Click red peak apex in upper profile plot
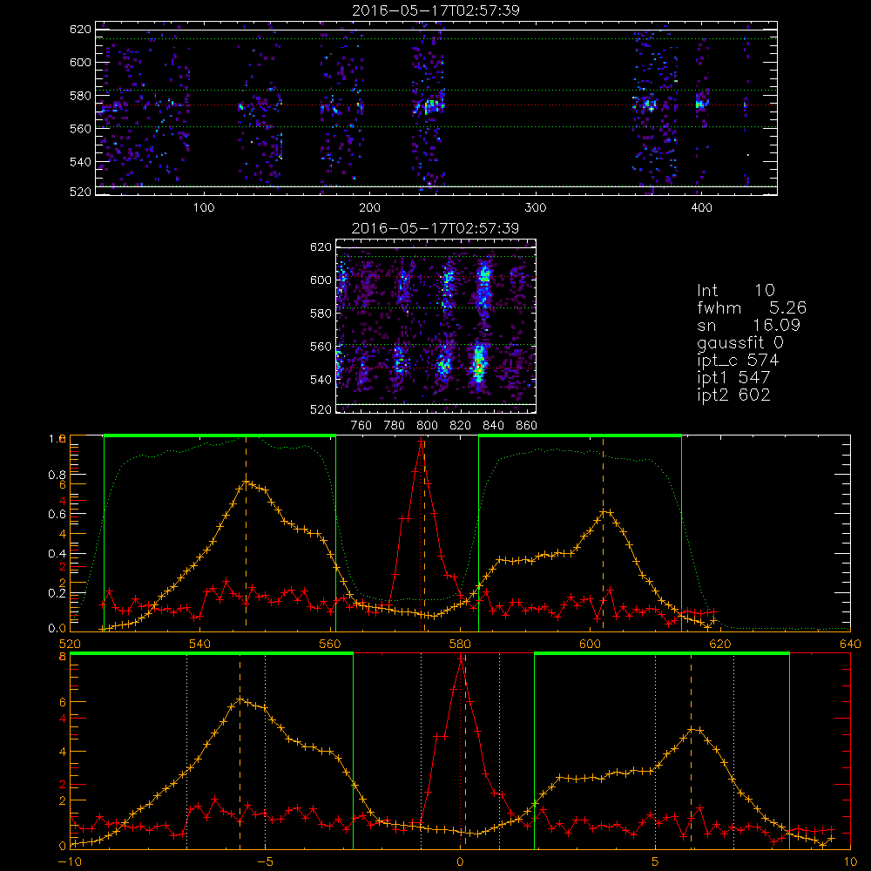This screenshot has width=871, height=871. pyautogui.click(x=421, y=442)
